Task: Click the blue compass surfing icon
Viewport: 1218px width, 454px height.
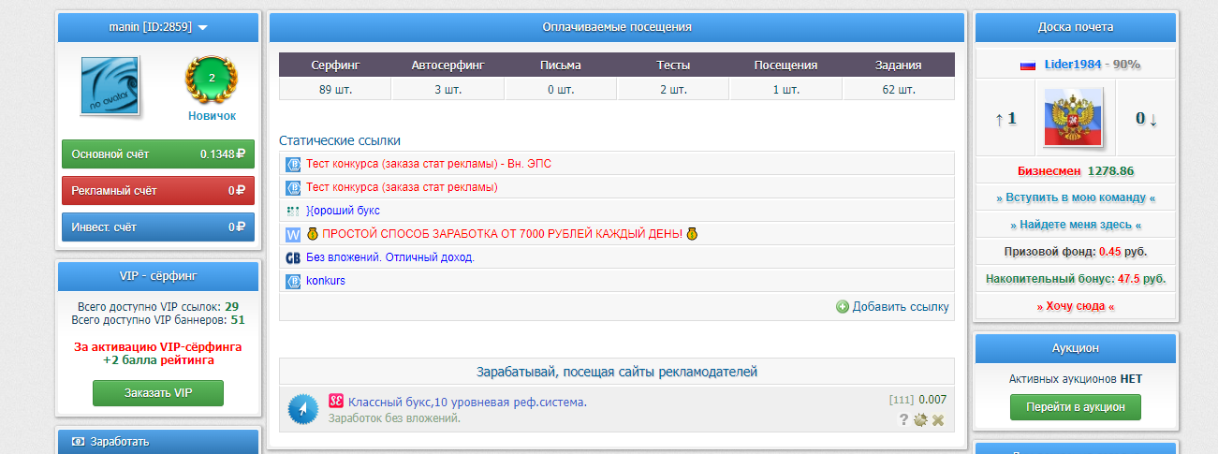Action: pos(304,409)
